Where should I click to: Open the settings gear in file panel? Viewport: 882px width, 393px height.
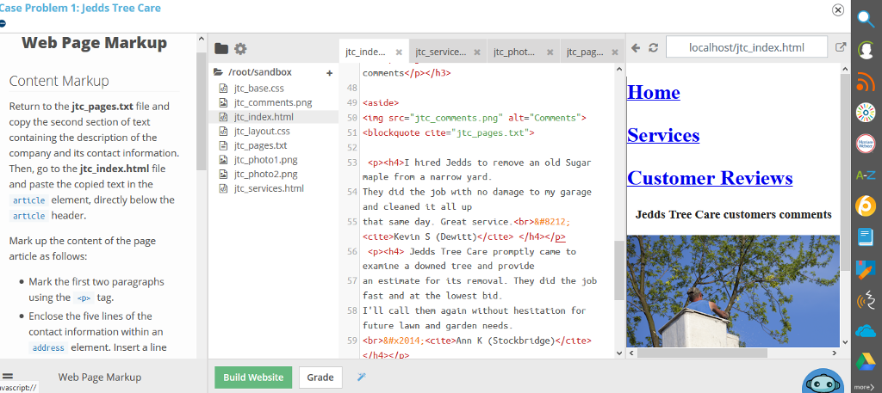click(240, 49)
